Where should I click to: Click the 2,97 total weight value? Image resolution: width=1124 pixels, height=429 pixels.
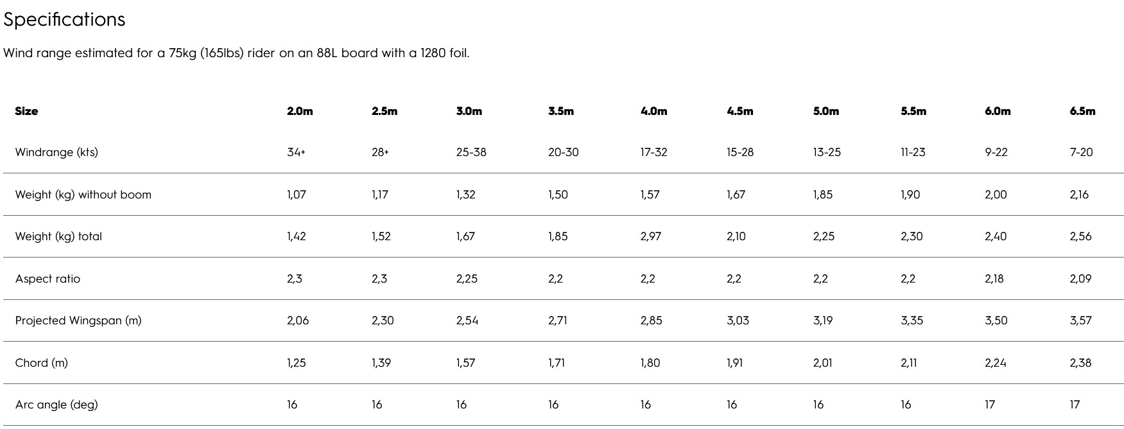[x=650, y=236]
